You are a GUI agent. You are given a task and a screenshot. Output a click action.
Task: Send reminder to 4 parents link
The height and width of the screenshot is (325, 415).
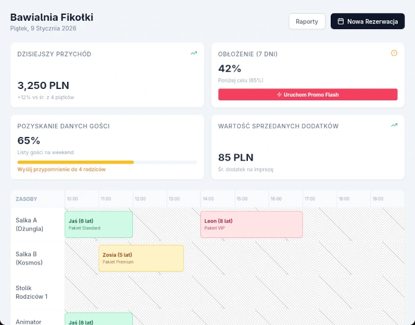click(x=62, y=170)
